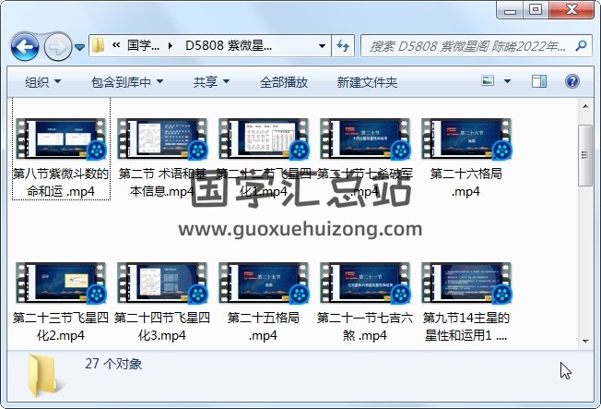Click 新建文件夹 to create folder
Screen dimensions: 601x409
pyautogui.click(x=367, y=82)
